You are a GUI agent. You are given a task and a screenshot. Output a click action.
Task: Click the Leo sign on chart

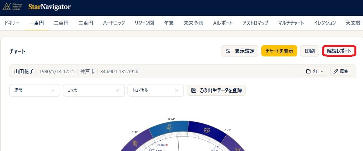coord(169,127)
